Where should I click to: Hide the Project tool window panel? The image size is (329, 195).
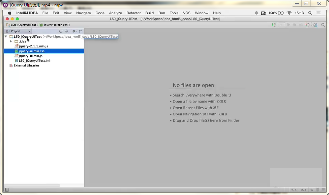[81, 31]
